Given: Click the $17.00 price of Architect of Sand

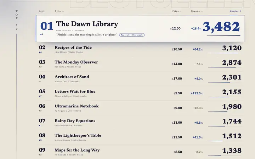Looking at the screenshot, I should pos(177,78).
